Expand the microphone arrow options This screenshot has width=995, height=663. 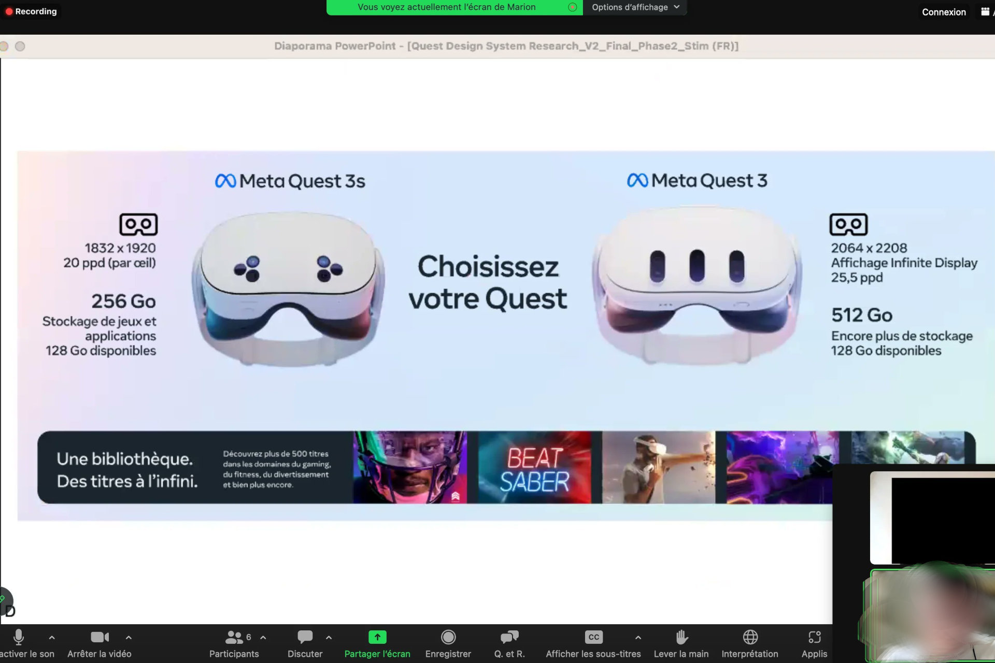pos(50,638)
